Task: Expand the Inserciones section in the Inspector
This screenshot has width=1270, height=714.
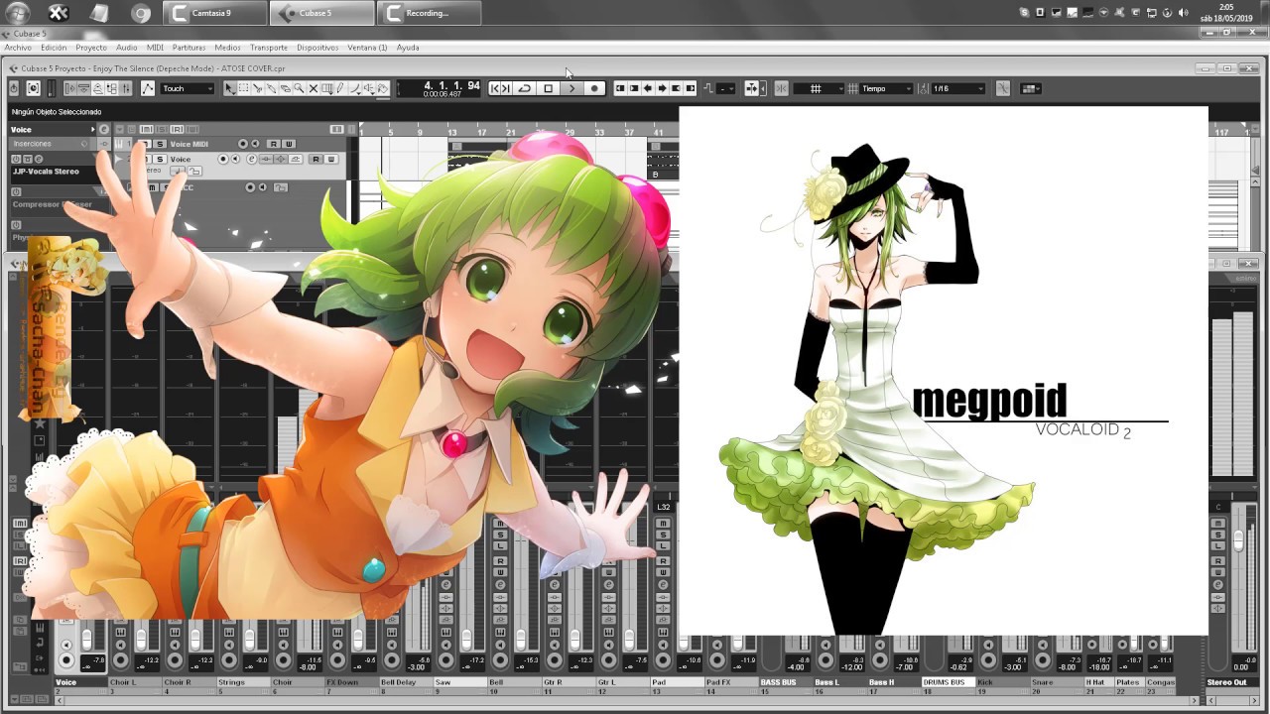Action: pos(55,144)
